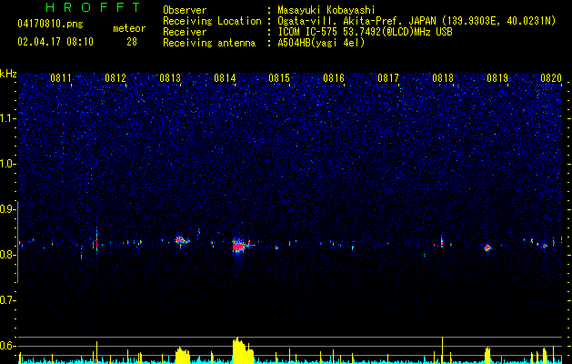The width and height of the screenshot is (572, 364).
Task: Click the HROFFT title text
Action: point(93,7)
